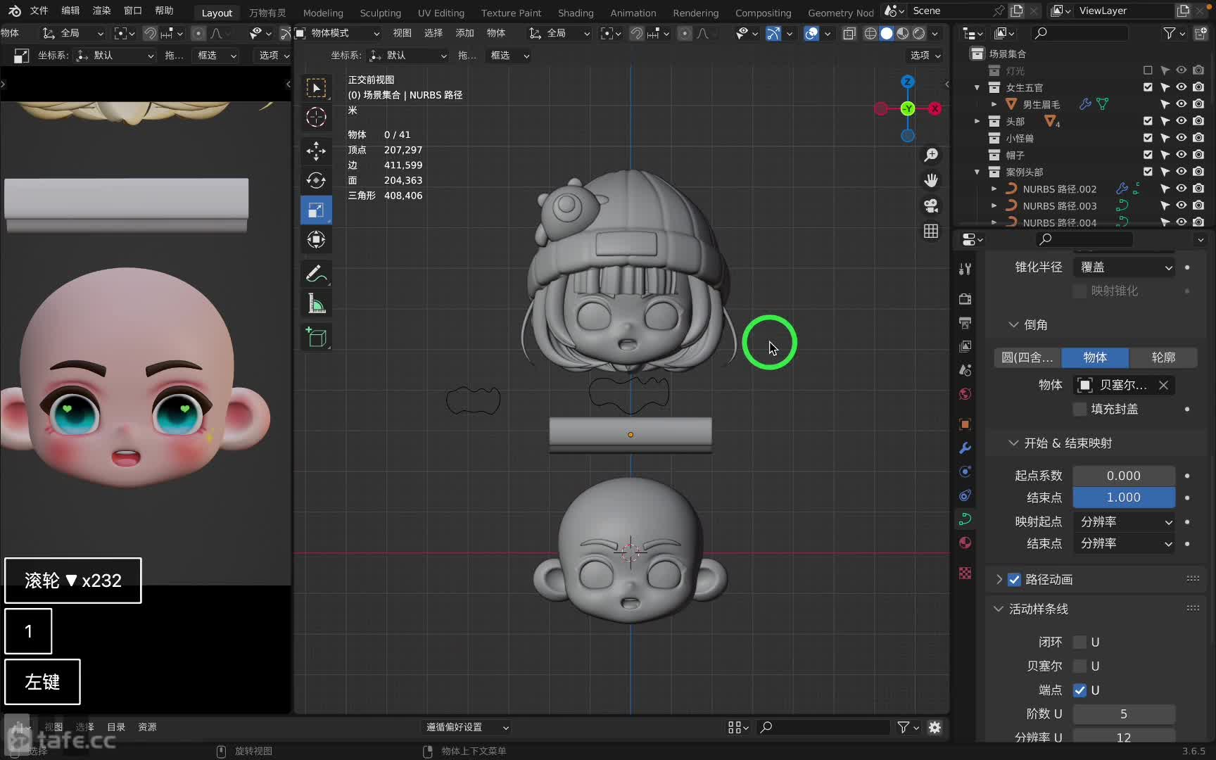
Task: Click the Z axis on navigation gizmo
Action: tap(908, 82)
